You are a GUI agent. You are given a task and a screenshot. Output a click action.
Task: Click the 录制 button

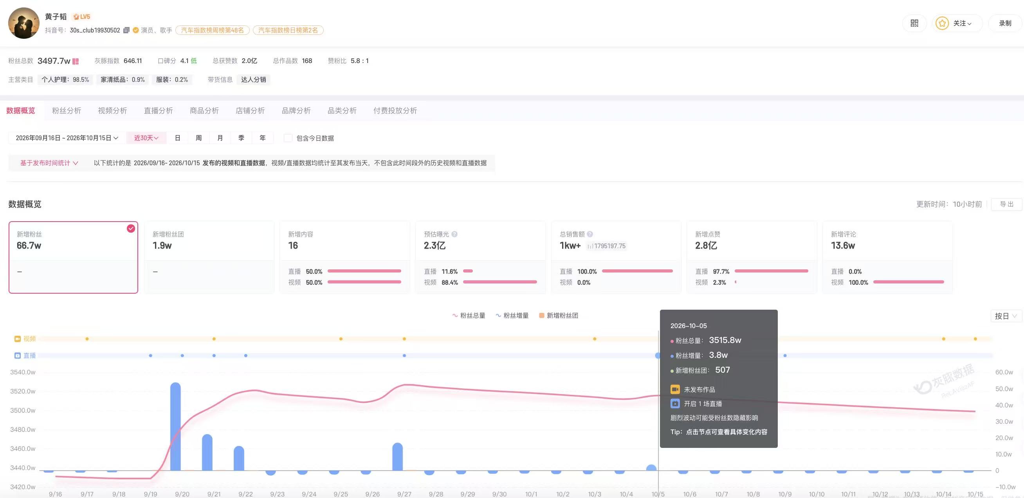point(1005,23)
